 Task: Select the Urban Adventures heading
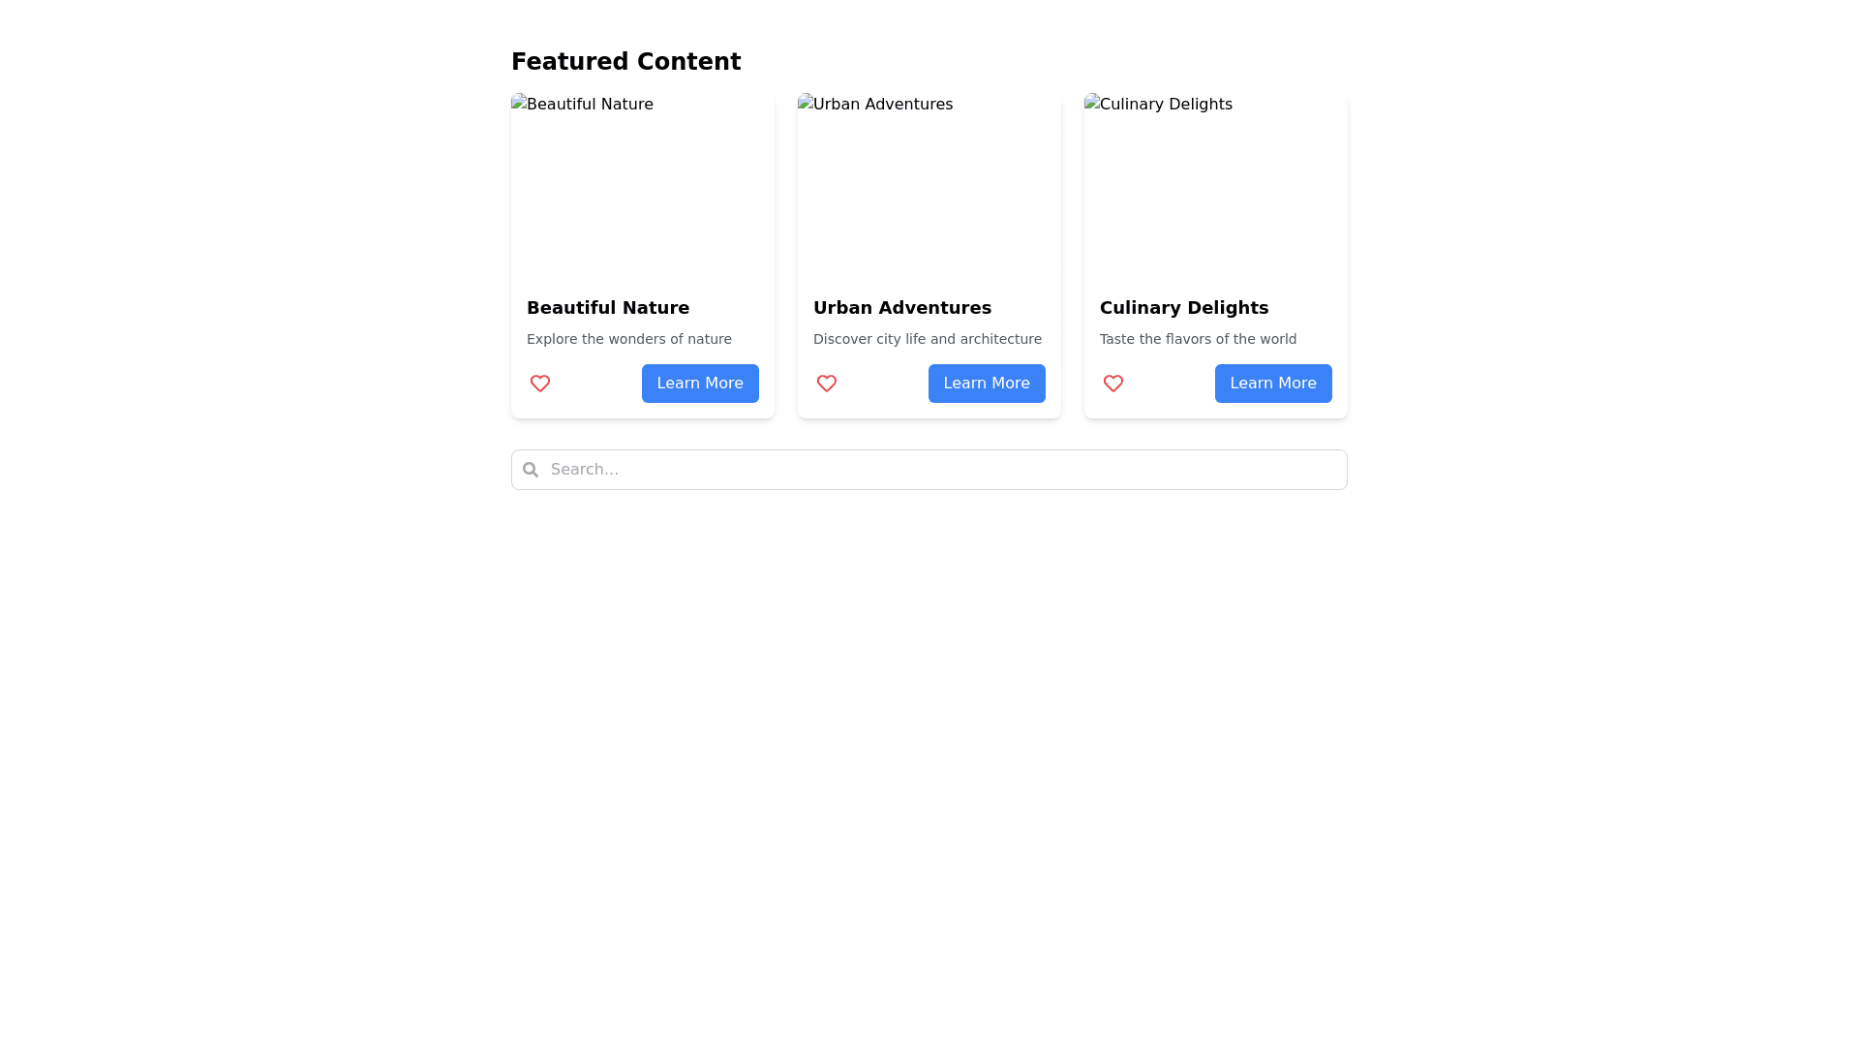click(902, 308)
